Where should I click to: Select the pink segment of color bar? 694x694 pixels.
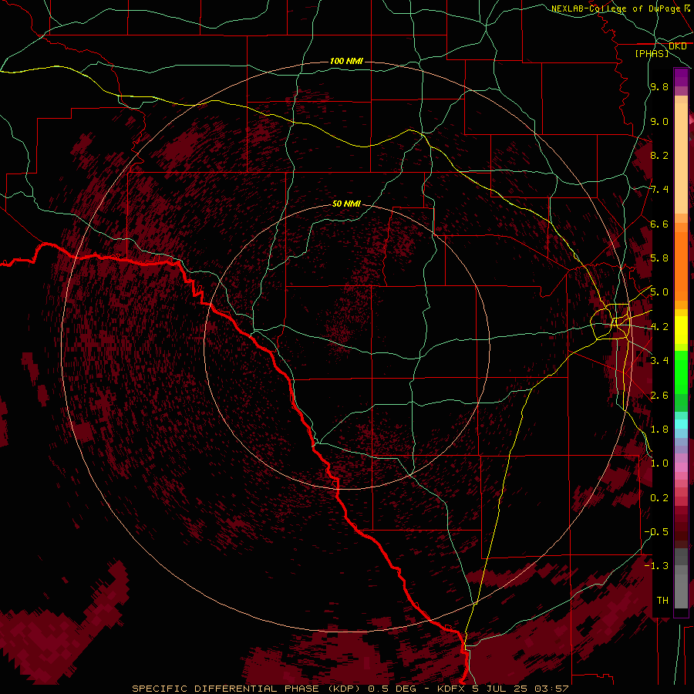681,467
